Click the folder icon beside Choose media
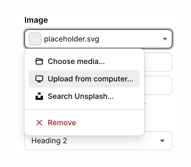Image resolution: width=191 pixels, height=167 pixels. click(x=39, y=62)
